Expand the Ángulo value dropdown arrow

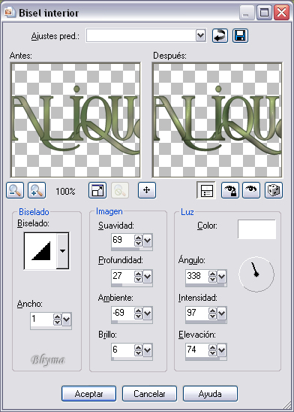[x=222, y=277]
